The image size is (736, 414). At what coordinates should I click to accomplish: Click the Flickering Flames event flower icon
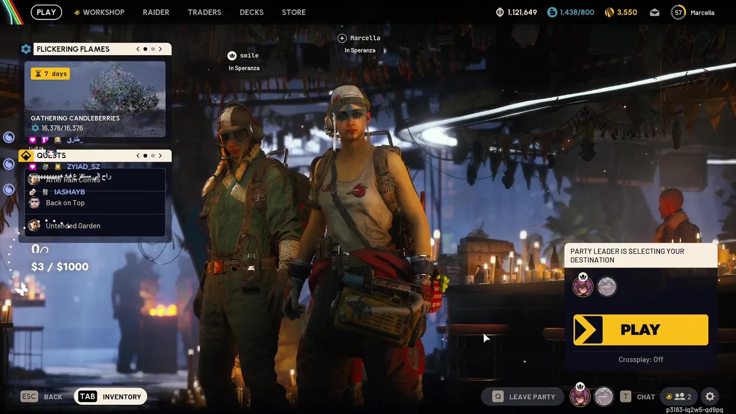coord(26,49)
